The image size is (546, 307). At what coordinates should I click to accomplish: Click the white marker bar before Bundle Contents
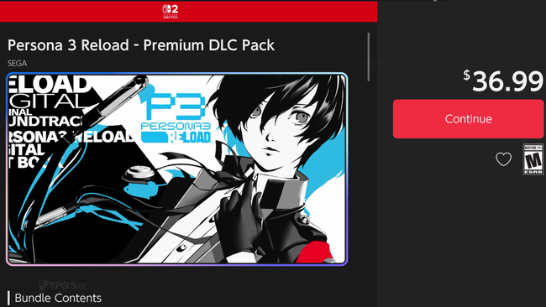(8, 299)
